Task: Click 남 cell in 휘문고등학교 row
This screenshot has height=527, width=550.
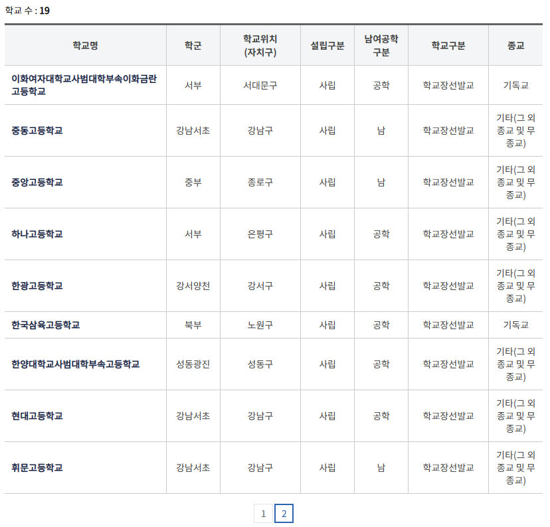Action: (381, 468)
